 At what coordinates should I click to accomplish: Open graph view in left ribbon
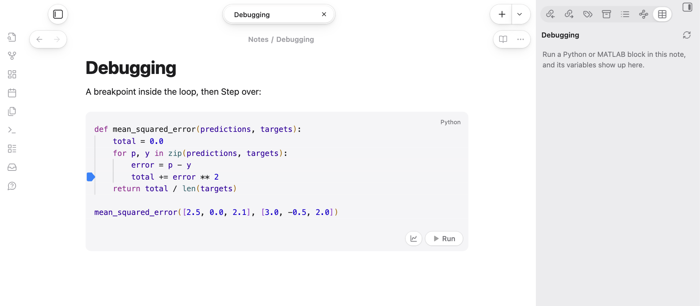(x=12, y=56)
